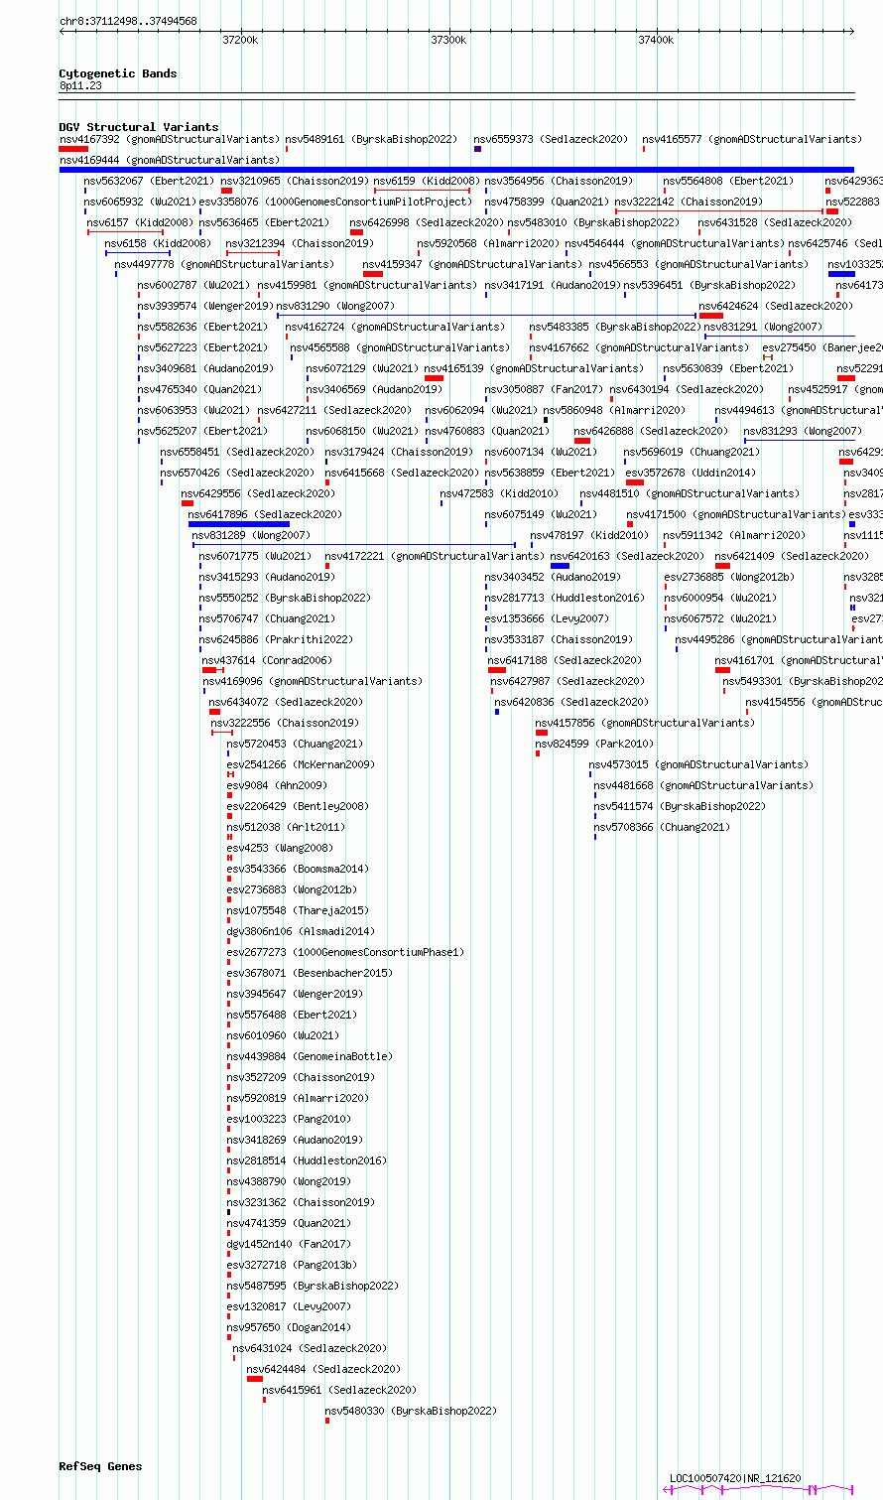Select nsv6559373 Sedlazeck2020 variant label
Screen dimensions: 883x1500
click(x=551, y=139)
